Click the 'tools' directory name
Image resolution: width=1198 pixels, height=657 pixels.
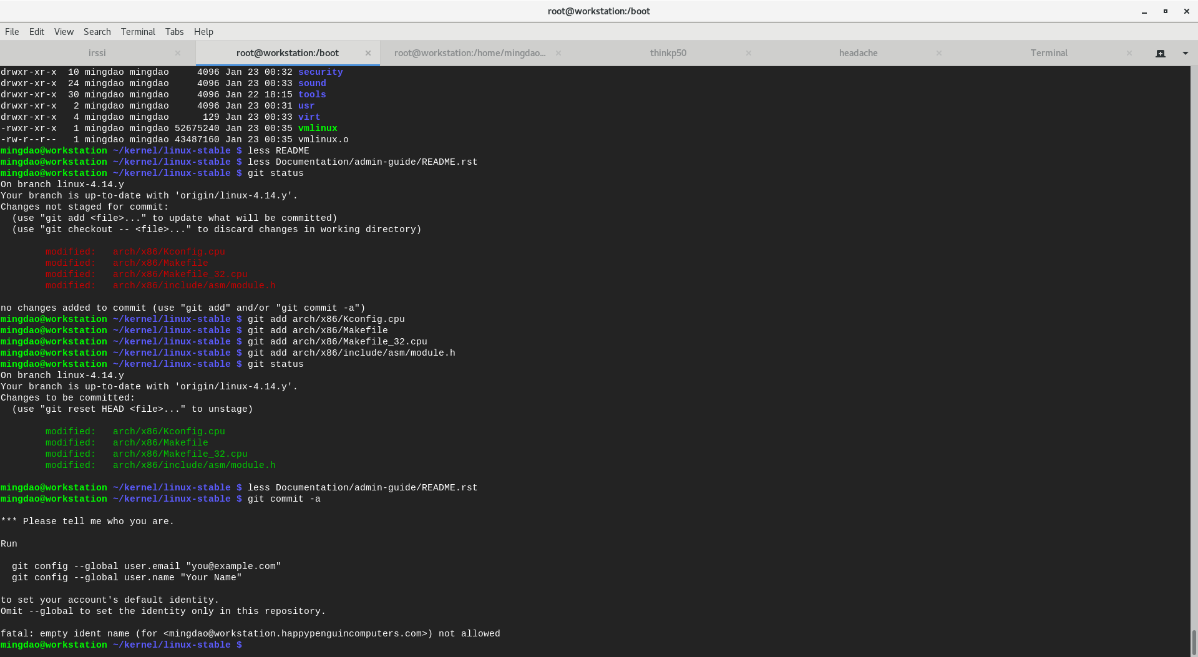pos(312,95)
